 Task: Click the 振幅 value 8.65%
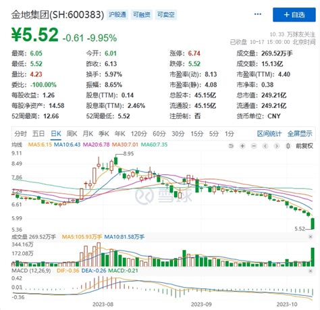click(113, 85)
